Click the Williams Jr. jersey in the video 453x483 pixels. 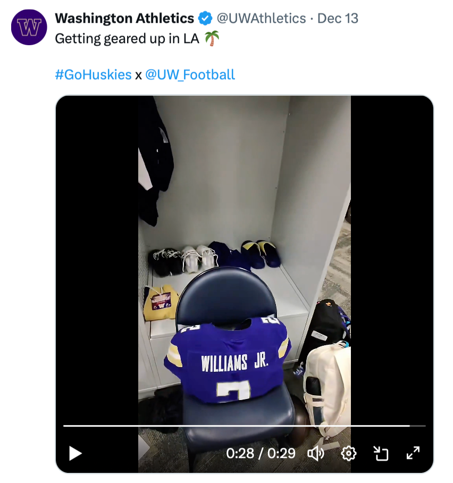pyautogui.click(x=229, y=362)
